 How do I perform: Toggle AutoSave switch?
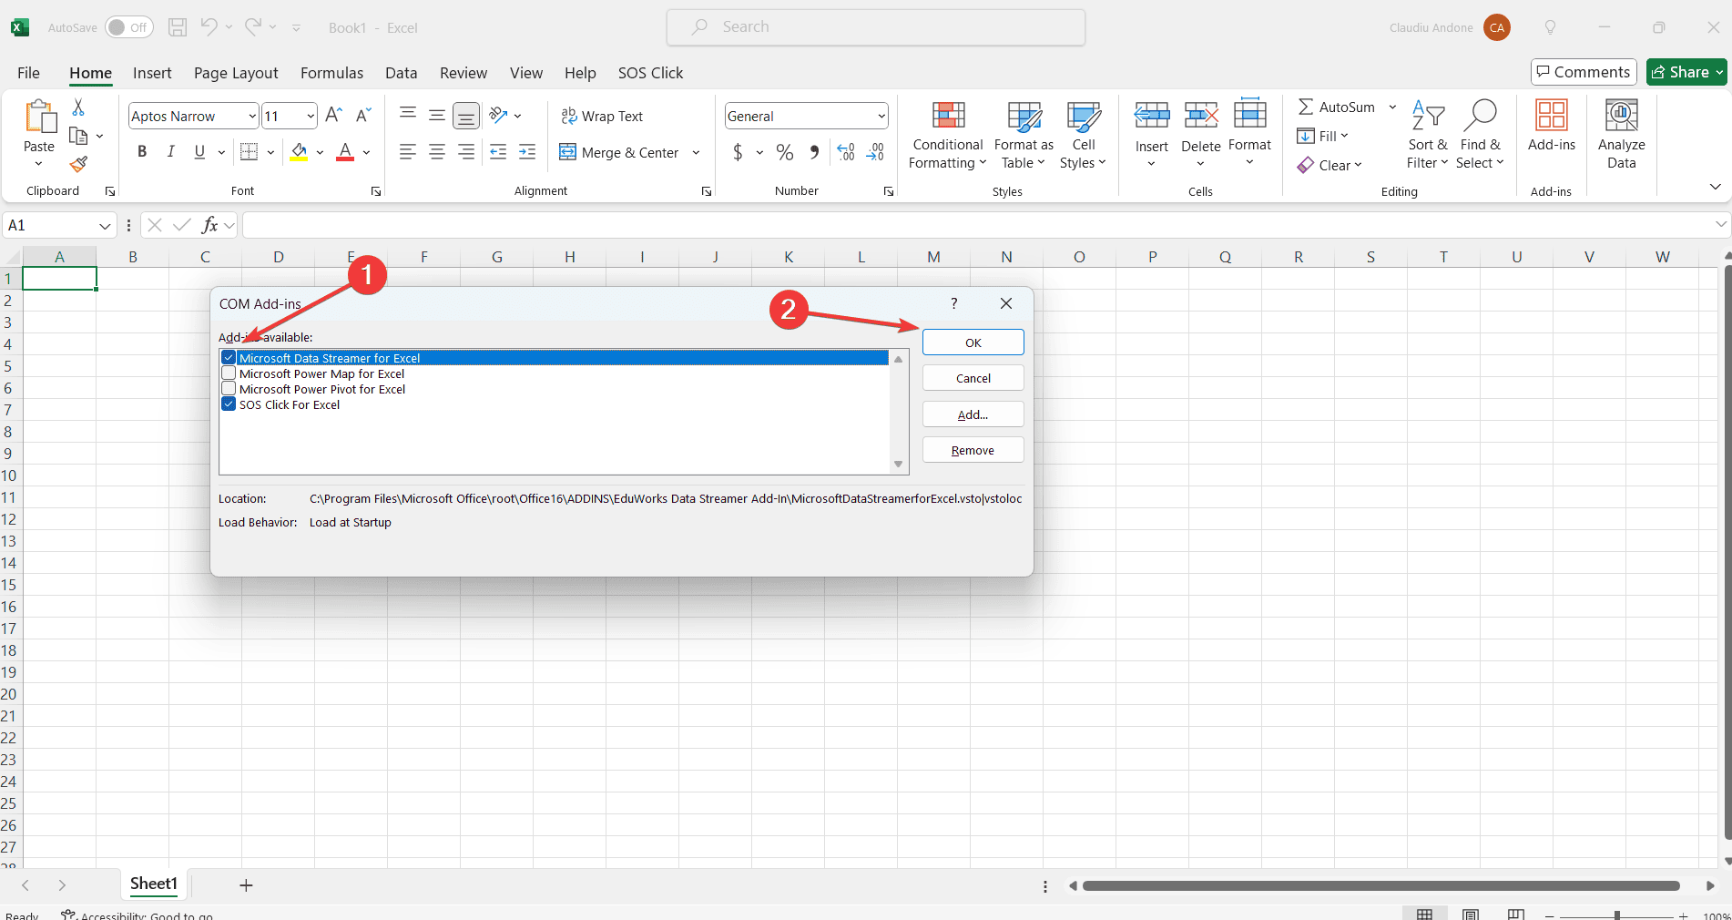click(x=128, y=27)
